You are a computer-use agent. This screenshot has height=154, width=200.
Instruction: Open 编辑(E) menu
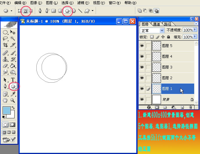(20, 3)
